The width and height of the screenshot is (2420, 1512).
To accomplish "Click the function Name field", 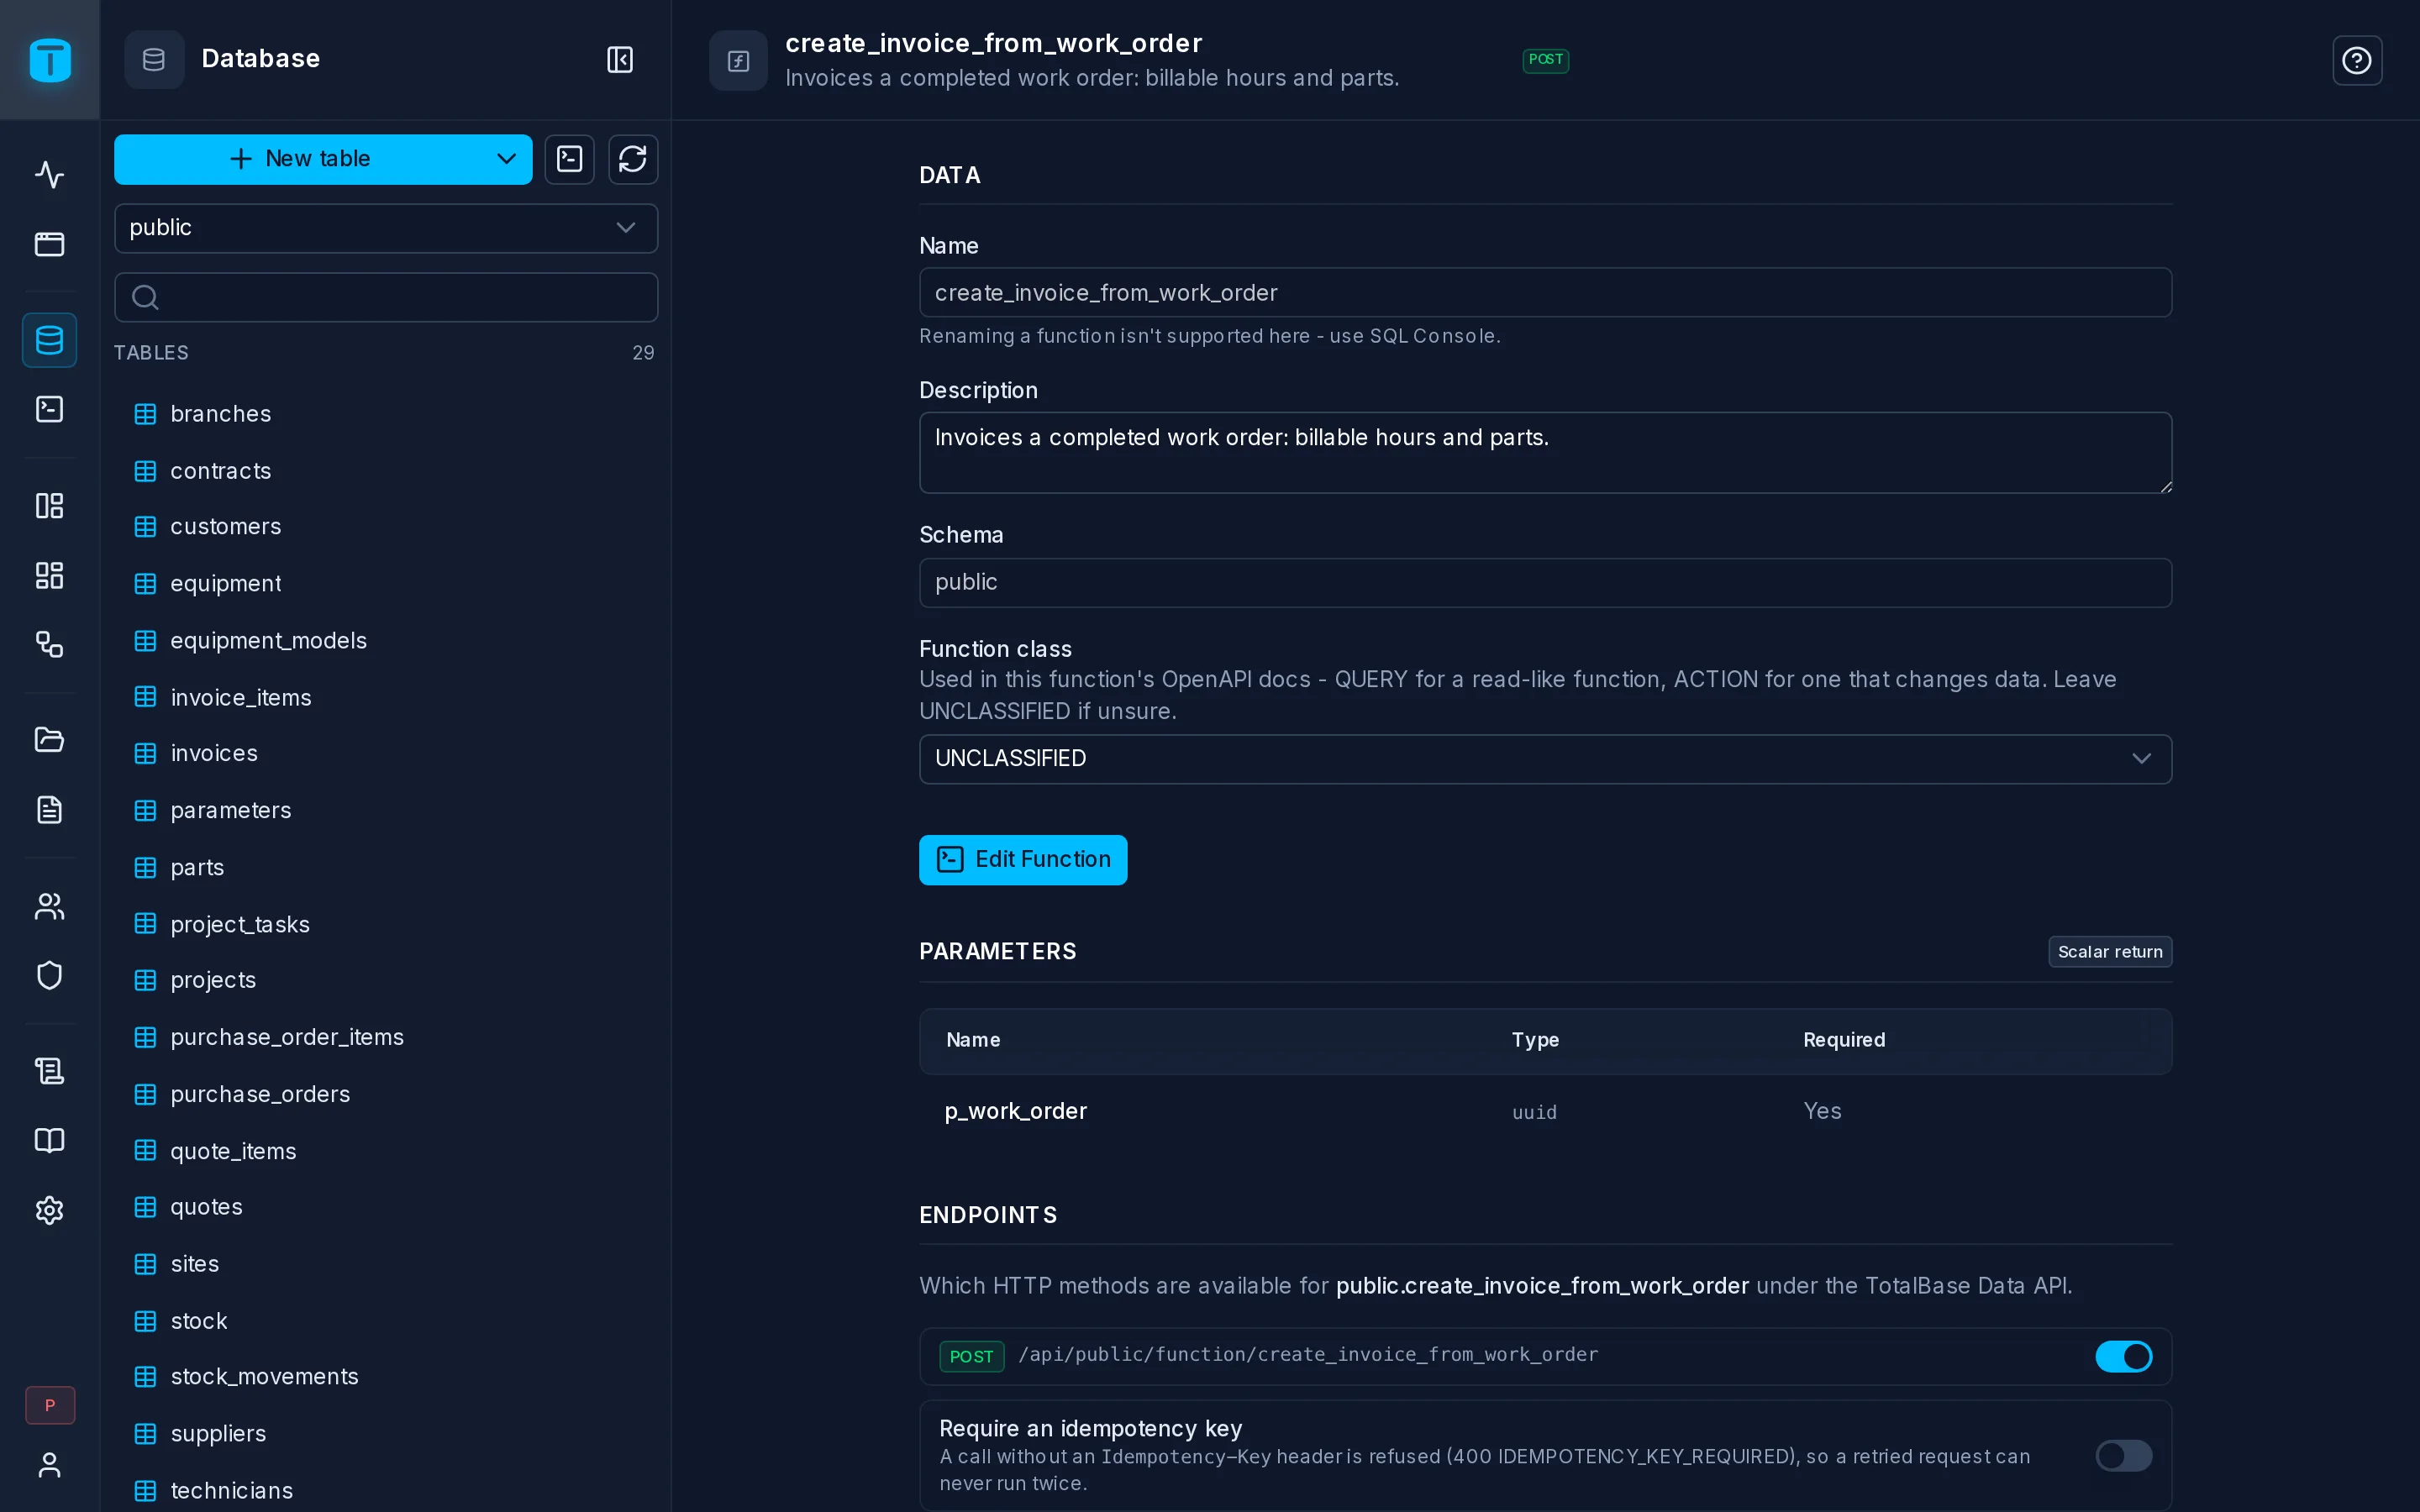I will tap(1545, 293).
